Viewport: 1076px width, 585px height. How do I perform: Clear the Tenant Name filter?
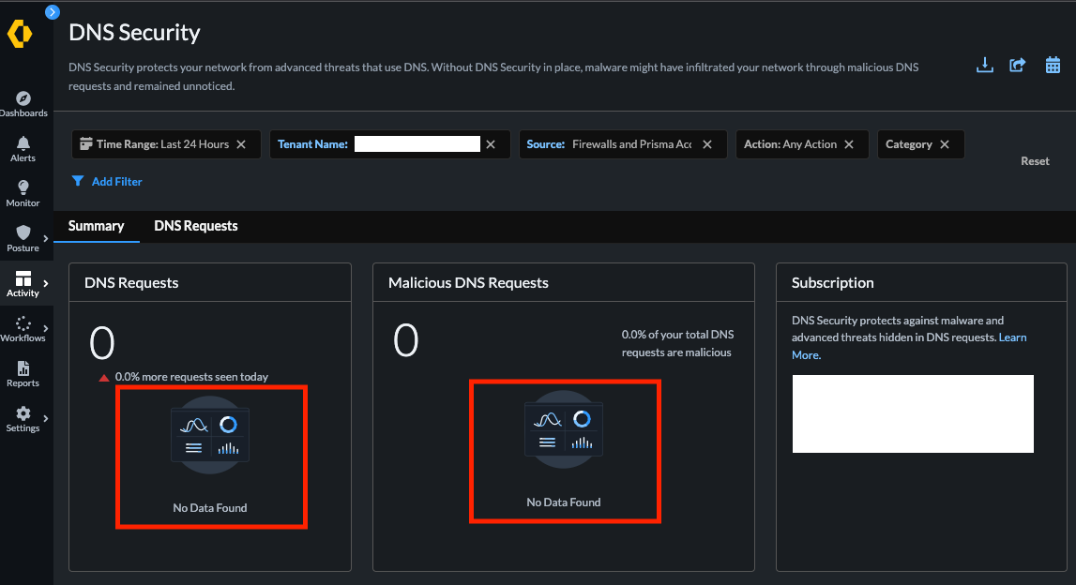491,144
